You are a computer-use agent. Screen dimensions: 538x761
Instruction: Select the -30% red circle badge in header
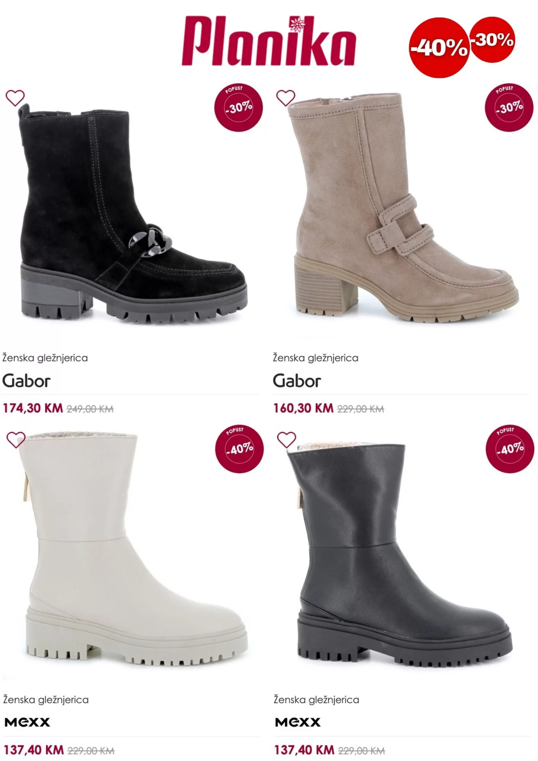click(x=492, y=40)
